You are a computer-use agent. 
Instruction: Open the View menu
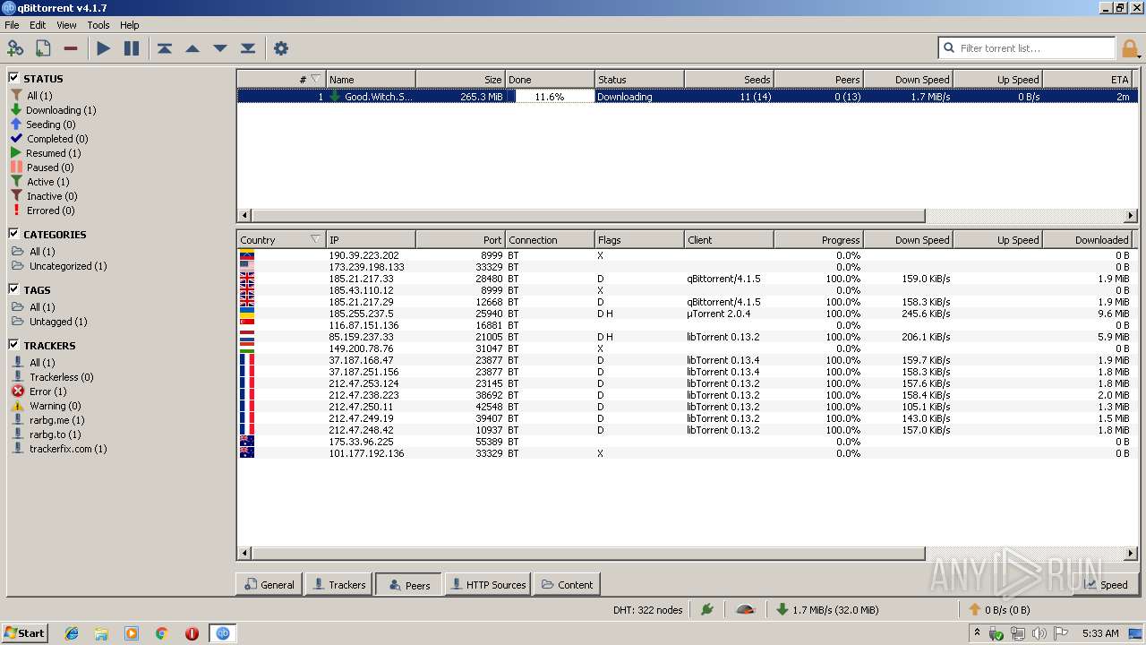(67, 25)
